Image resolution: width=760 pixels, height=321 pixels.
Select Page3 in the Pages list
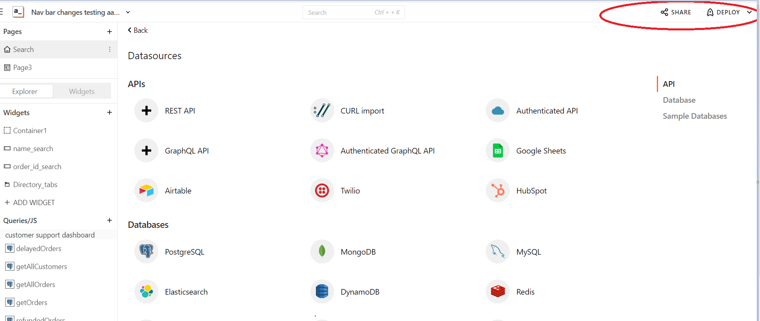coord(58,68)
